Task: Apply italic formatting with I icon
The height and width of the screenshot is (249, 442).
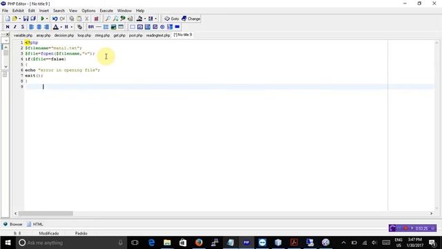Action: (15, 27)
